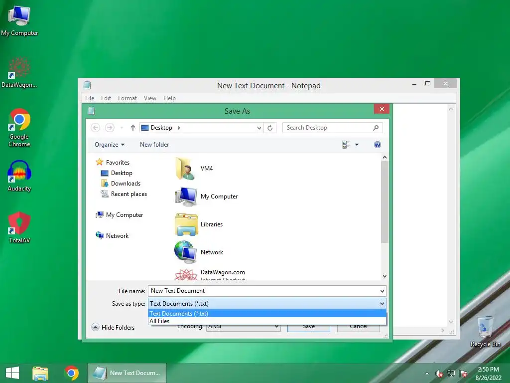Click the File name input field

263,291
